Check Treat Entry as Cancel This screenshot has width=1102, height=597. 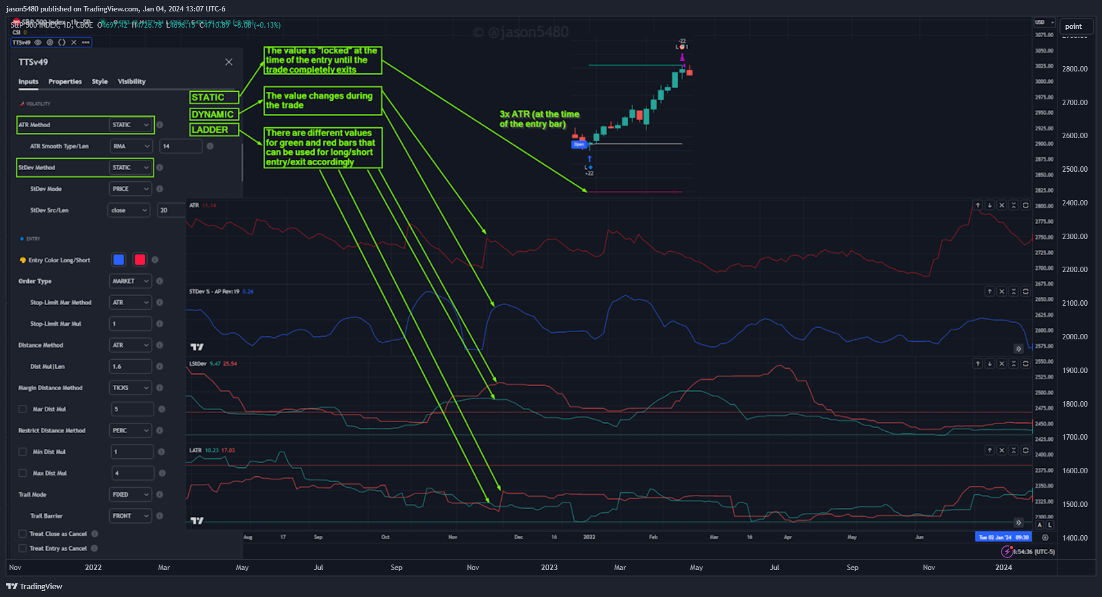click(x=23, y=548)
